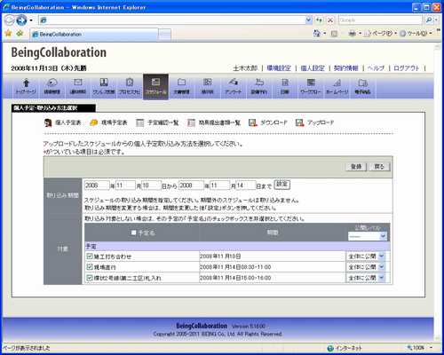Open the ホームページ module icon
The width and height of the screenshot is (444, 355).
[x=337, y=86]
